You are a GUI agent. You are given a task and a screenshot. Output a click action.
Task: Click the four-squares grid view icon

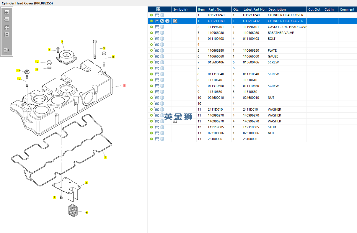[7, 28]
